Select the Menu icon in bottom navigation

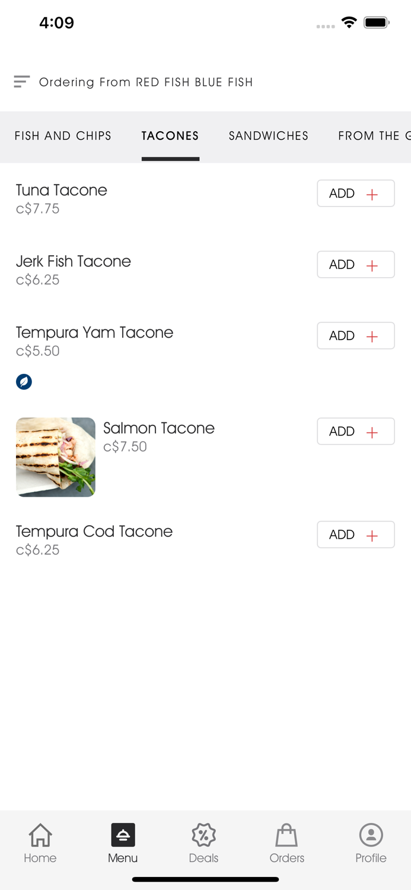(x=123, y=835)
